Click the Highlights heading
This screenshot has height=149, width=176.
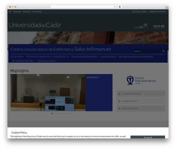[x=20, y=71]
